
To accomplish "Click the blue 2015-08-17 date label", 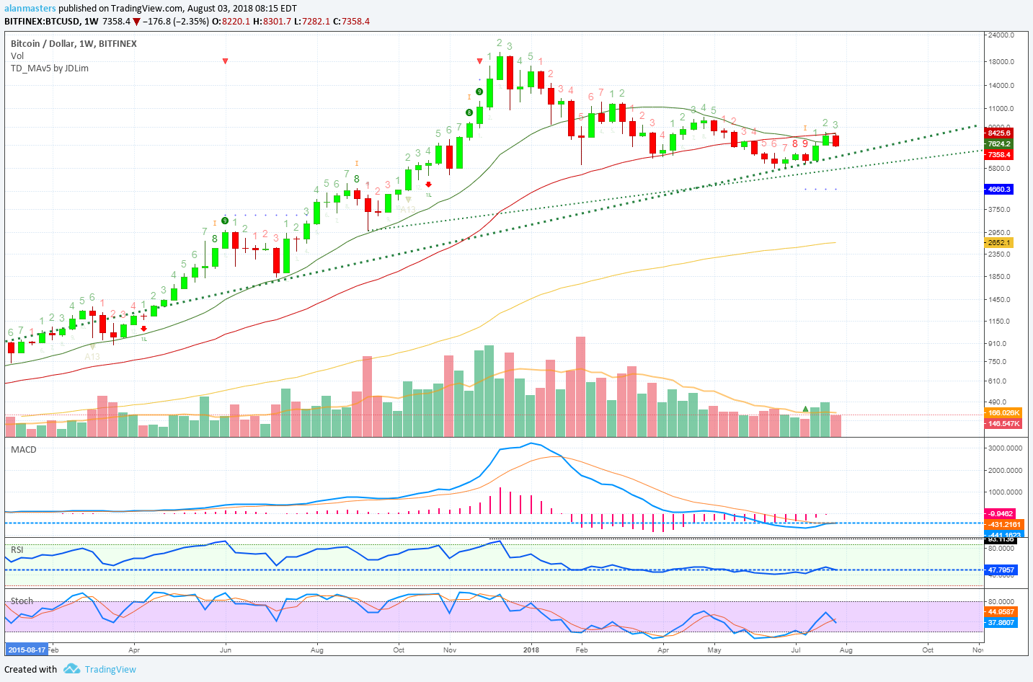I will pos(27,650).
